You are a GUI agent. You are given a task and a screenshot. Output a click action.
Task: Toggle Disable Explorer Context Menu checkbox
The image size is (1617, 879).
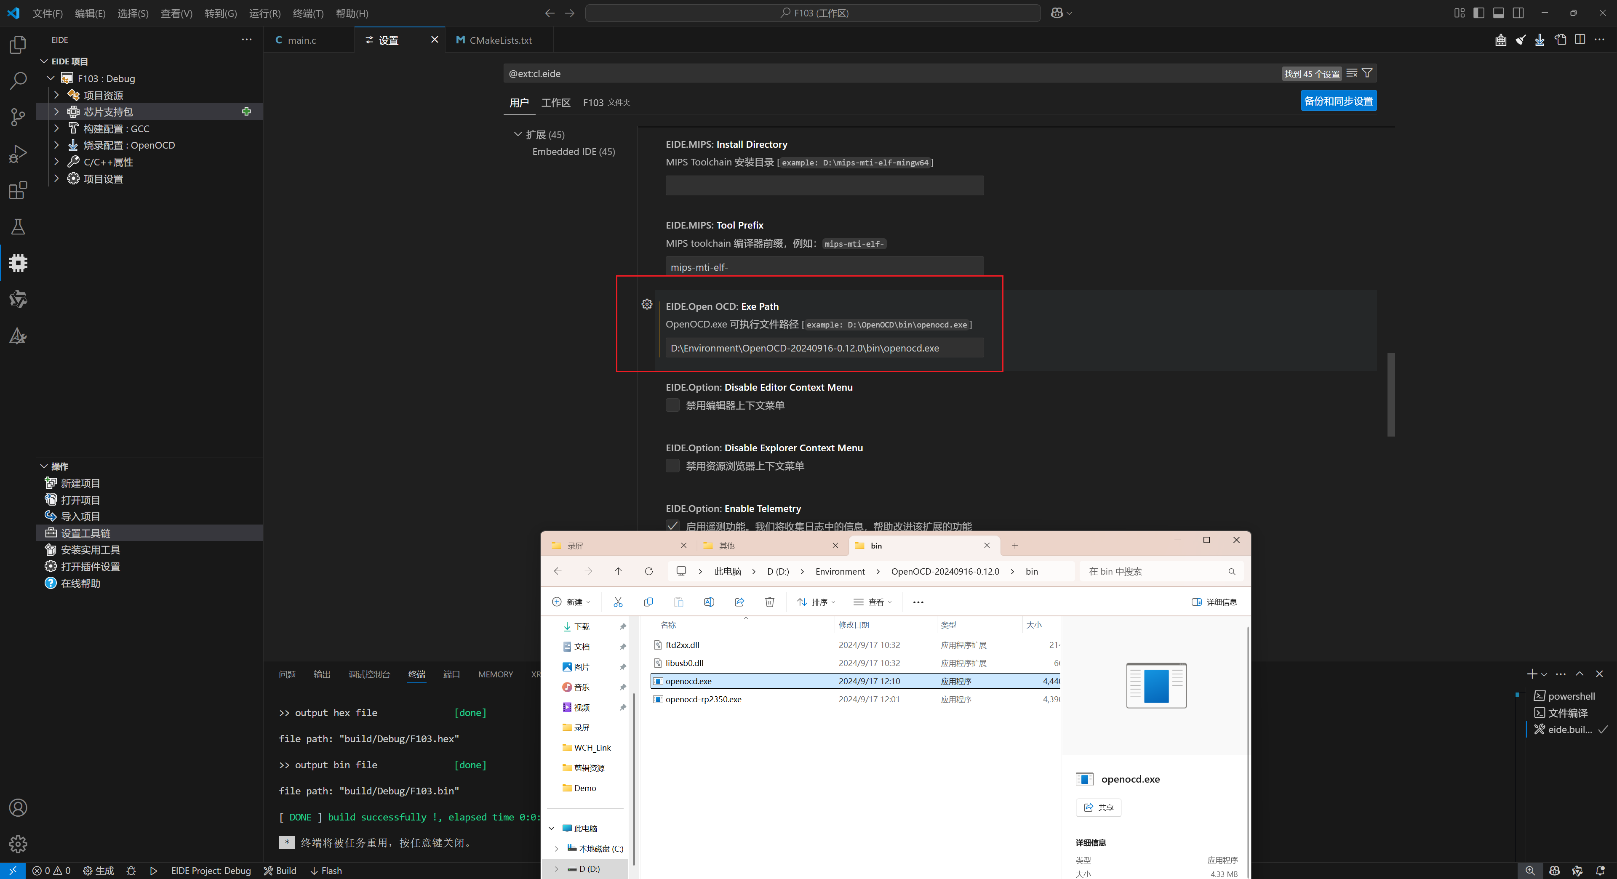click(672, 466)
